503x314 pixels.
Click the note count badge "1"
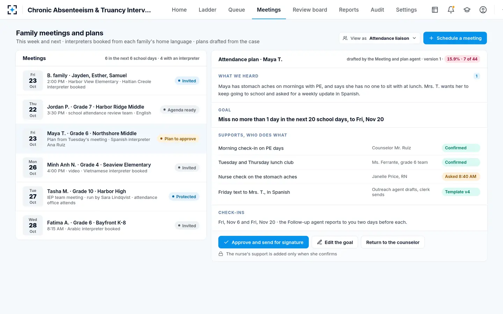(x=476, y=76)
